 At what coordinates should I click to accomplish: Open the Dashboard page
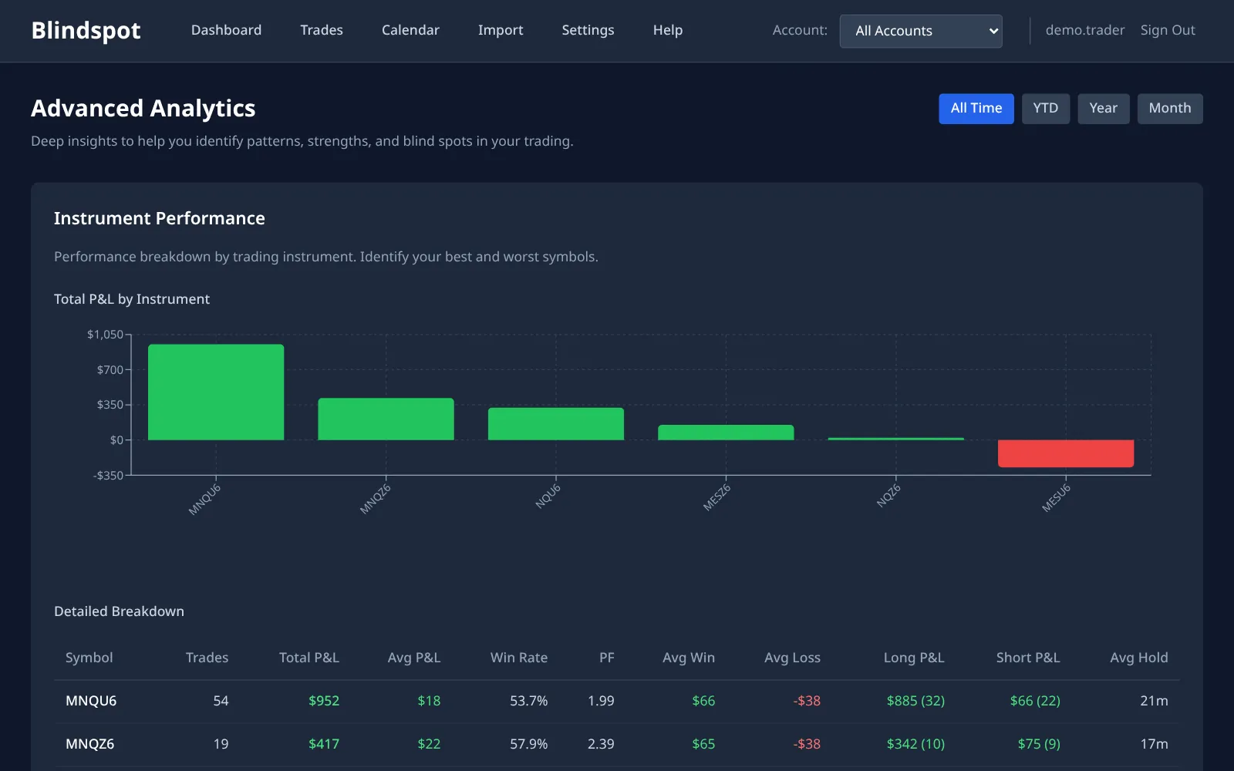point(226,30)
